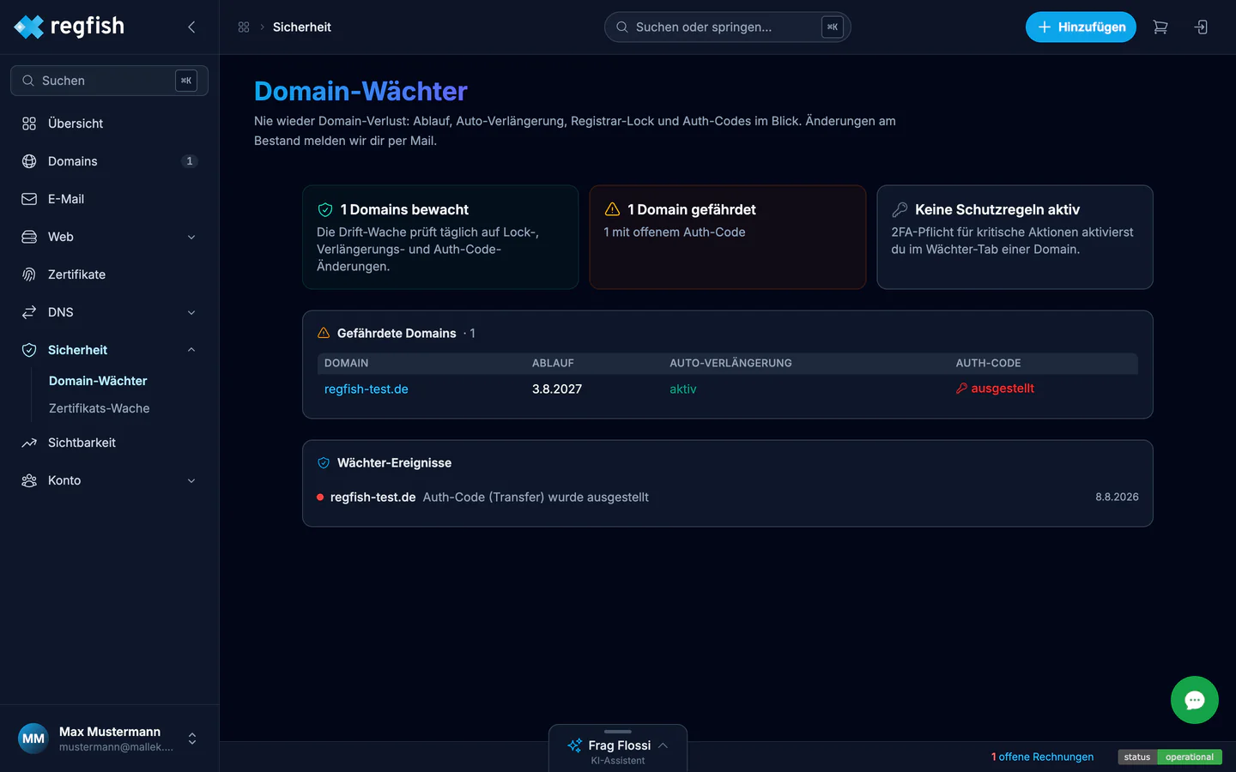The height and width of the screenshot is (772, 1236).
Task: Expand the DNS menu chevron
Action: pyautogui.click(x=191, y=312)
